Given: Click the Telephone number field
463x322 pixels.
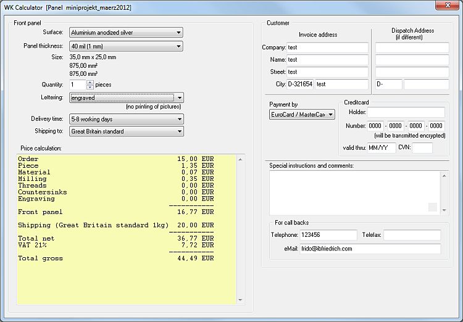Looking at the screenshot, I should click(328, 235).
